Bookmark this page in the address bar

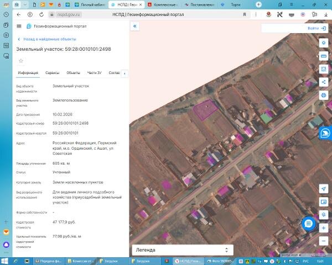[x=245, y=14]
